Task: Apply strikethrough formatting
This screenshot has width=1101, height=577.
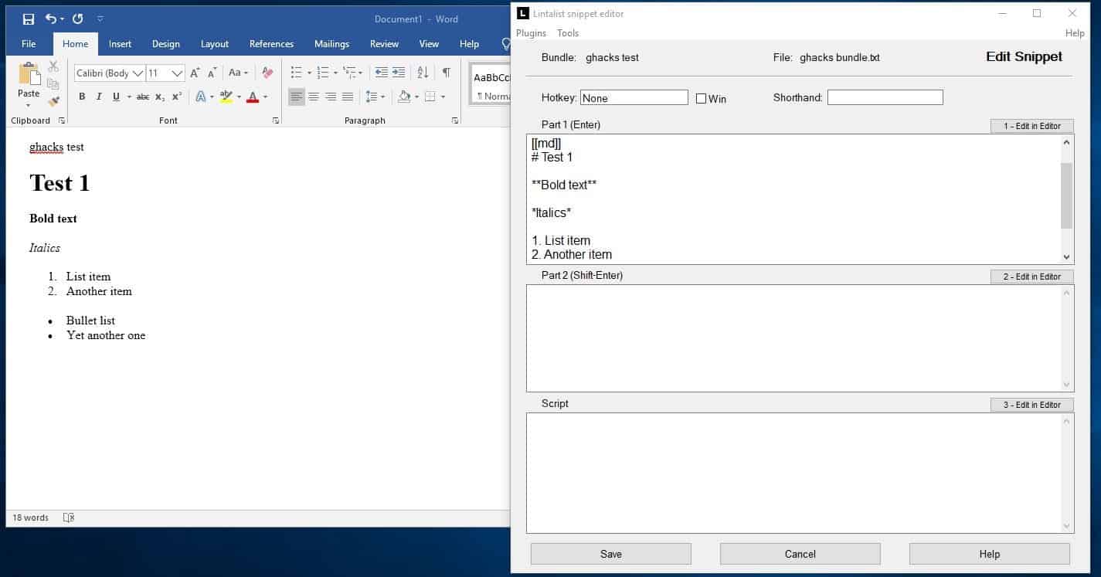Action: pos(143,97)
